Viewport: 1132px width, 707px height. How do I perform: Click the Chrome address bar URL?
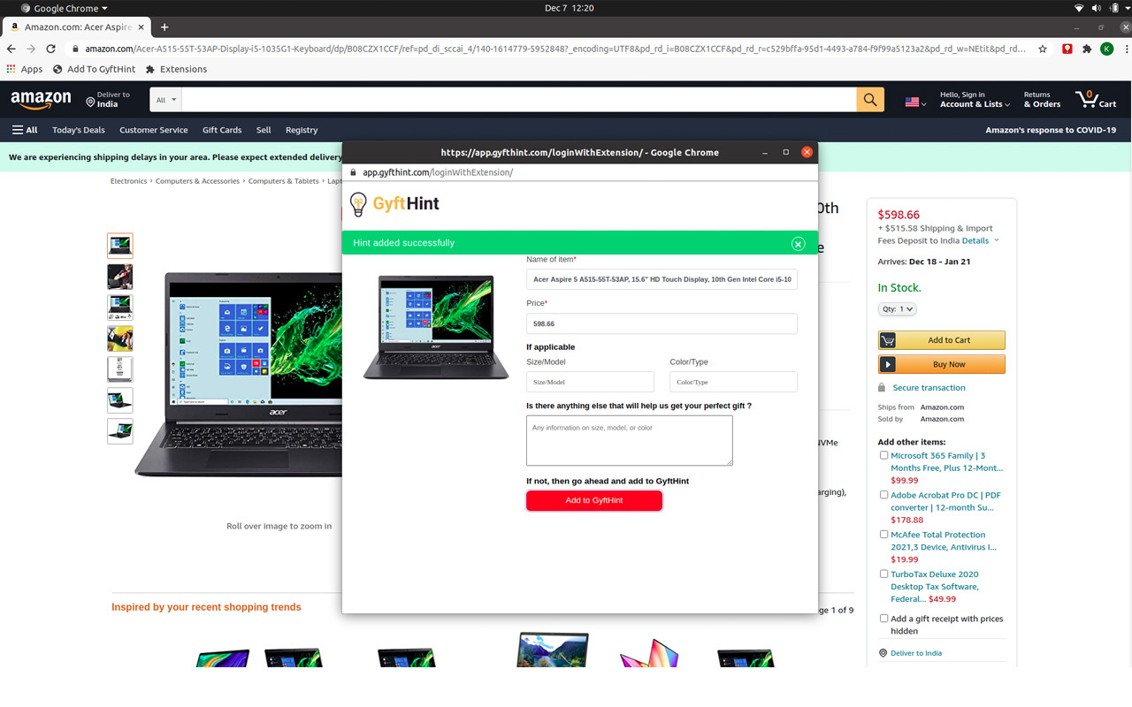[555, 49]
